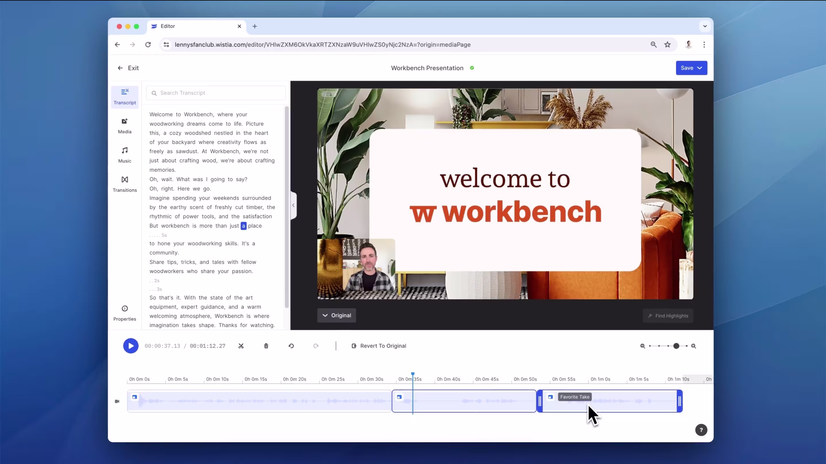826x464 pixels.
Task: Delete selection with the trash icon
Action: pyautogui.click(x=266, y=346)
